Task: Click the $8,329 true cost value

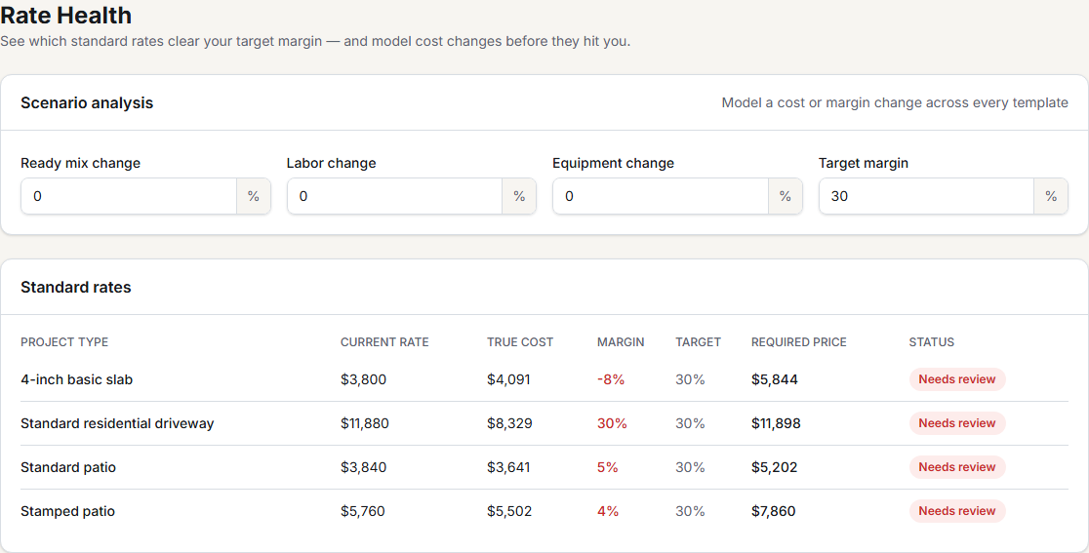Action: click(x=509, y=423)
